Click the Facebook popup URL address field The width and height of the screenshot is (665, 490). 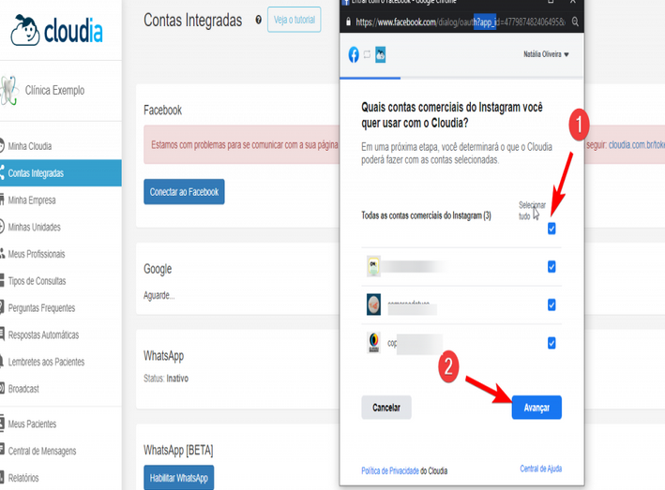point(461,22)
